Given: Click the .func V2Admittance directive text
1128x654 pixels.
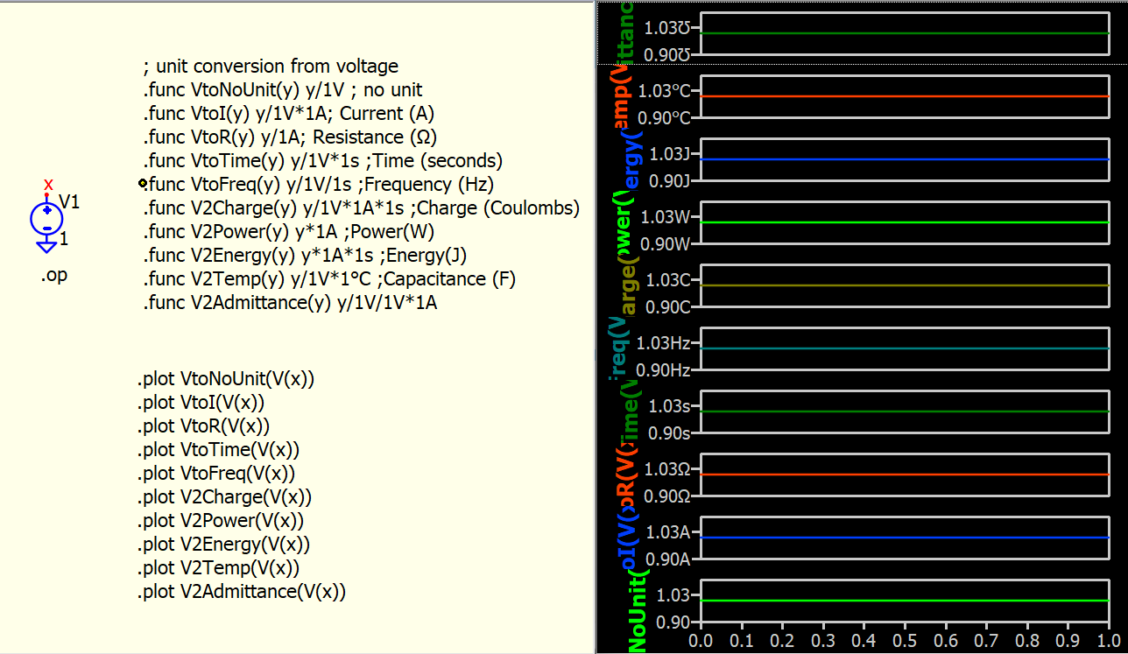Looking at the screenshot, I should [x=290, y=302].
